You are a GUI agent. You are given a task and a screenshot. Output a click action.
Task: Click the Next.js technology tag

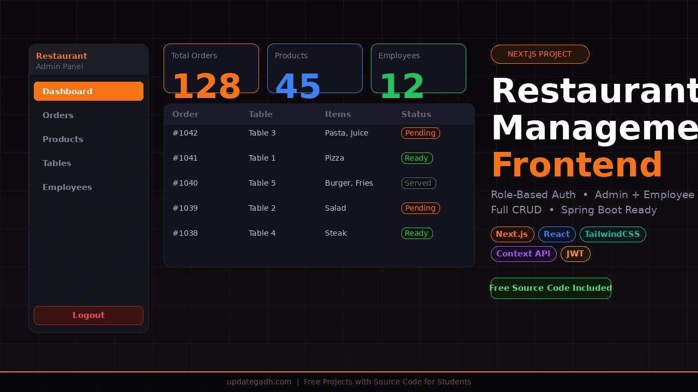512,234
